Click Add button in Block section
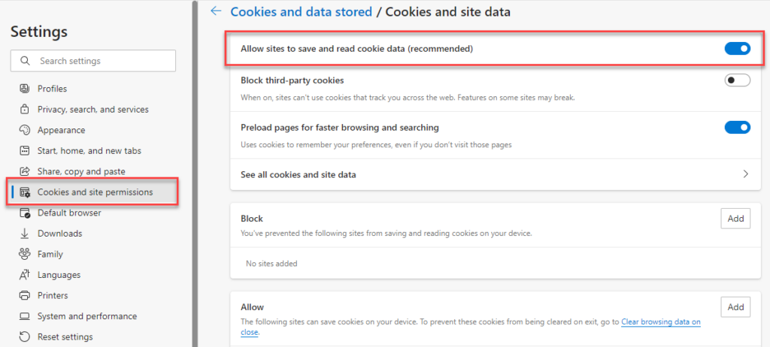The height and width of the screenshot is (347, 770). click(735, 219)
